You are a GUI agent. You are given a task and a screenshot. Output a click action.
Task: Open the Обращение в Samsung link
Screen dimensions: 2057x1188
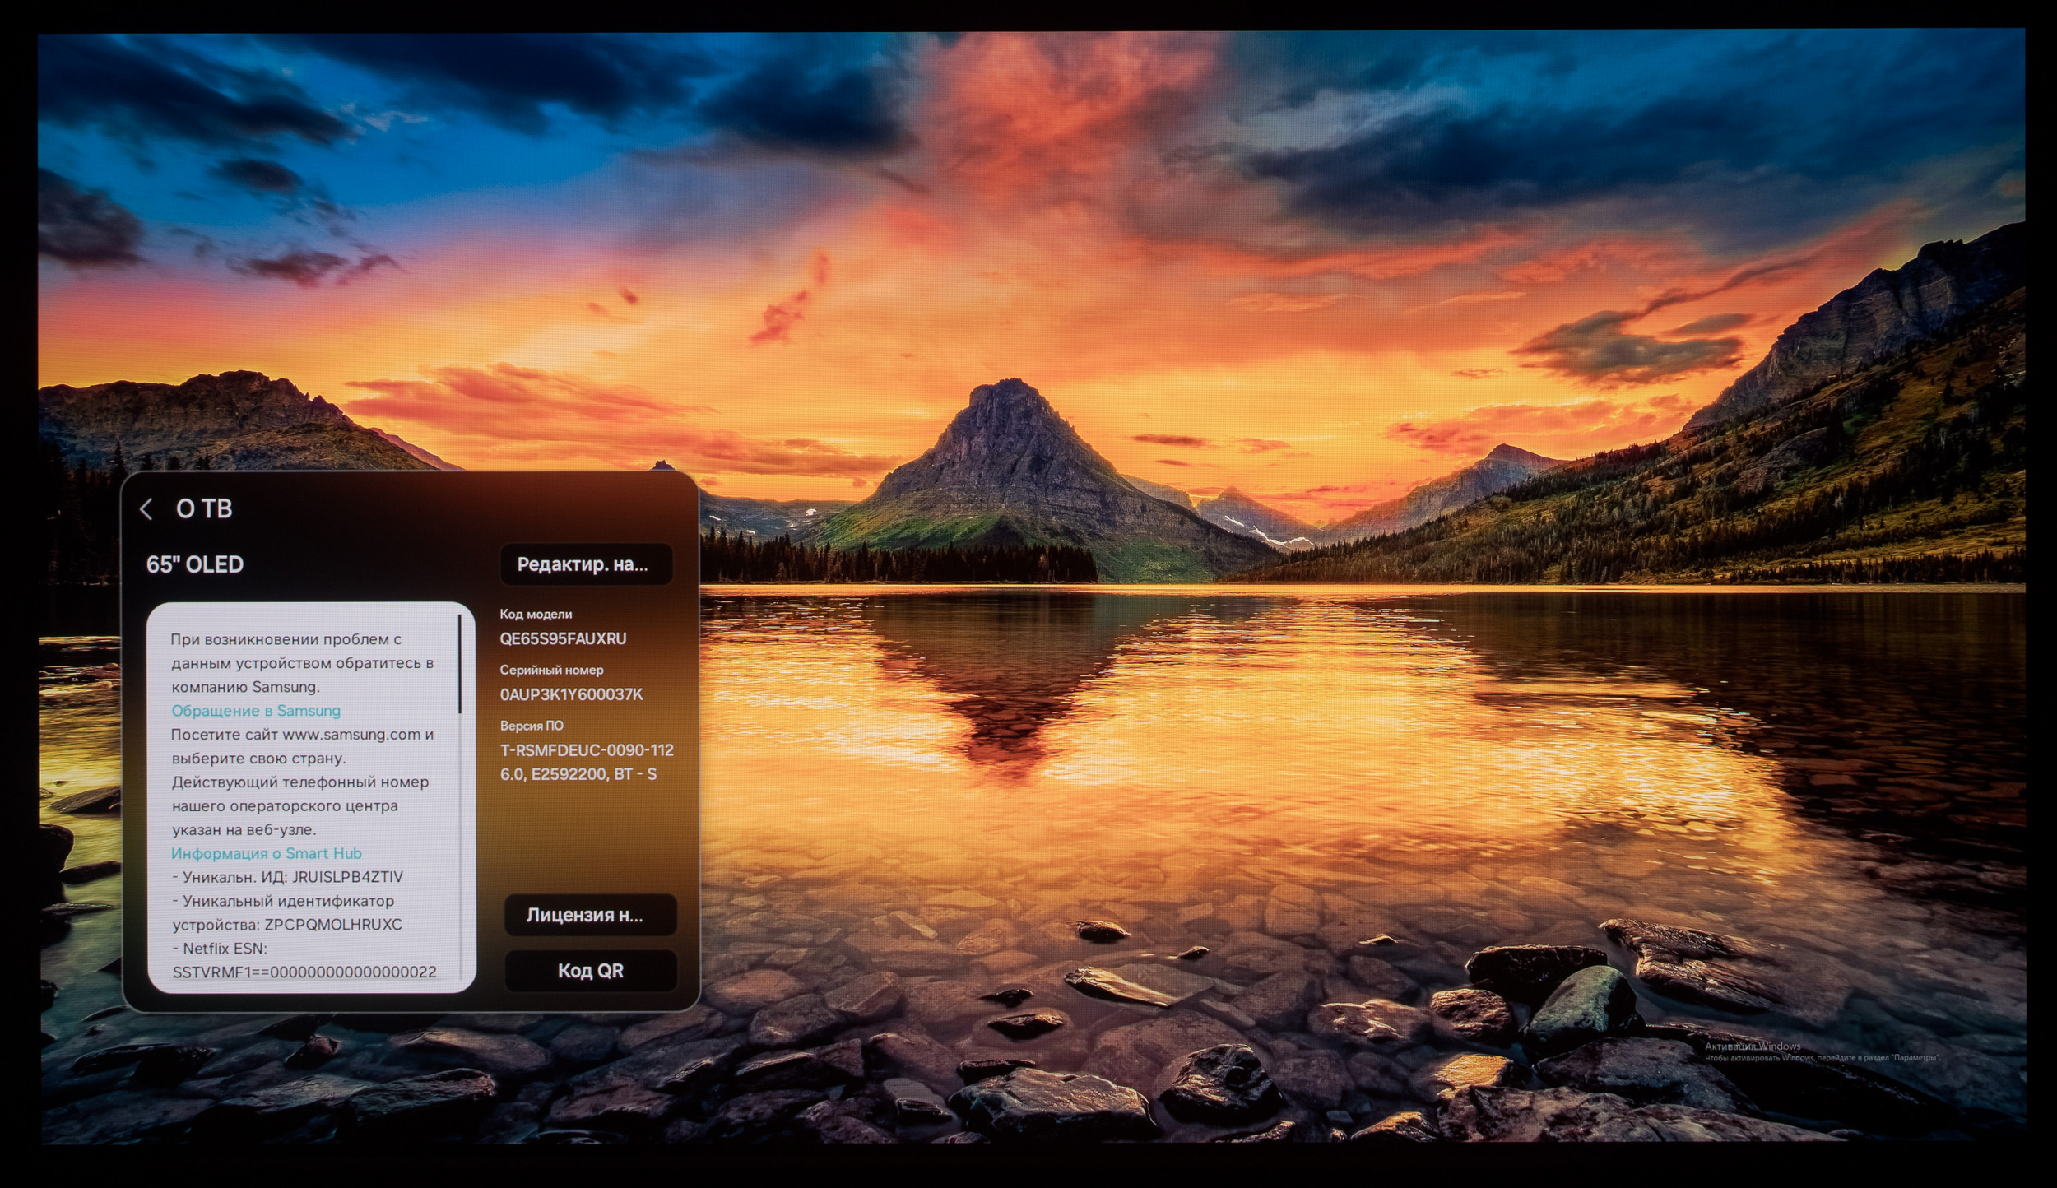coord(256,711)
